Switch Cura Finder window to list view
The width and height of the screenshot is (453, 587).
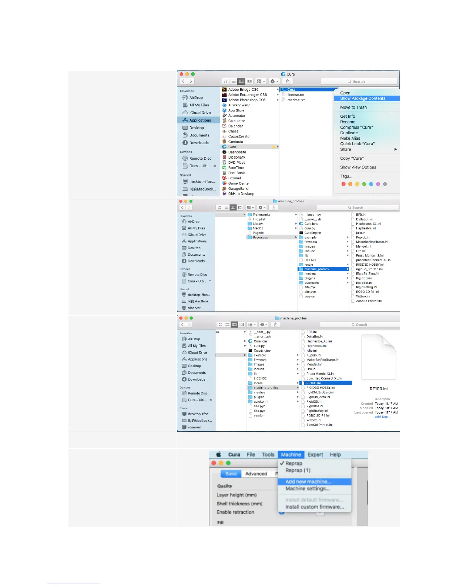234,81
